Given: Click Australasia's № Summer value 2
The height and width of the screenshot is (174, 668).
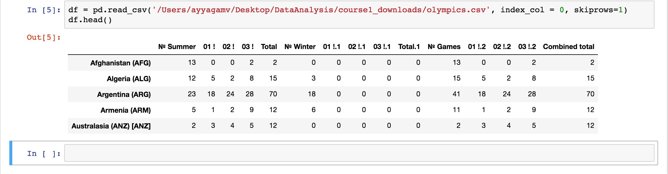Looking at the screenshot, I should click(194, 126).
